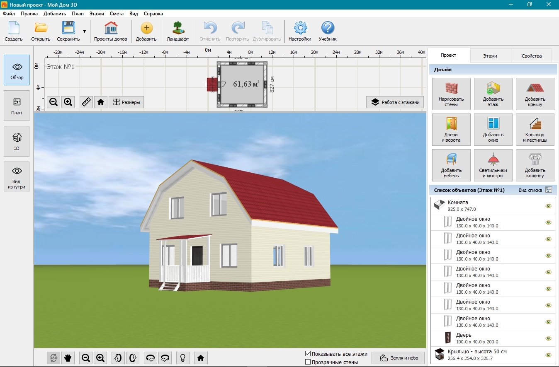This screenshot has width=559, height=367.
Task: Open the Landscape (Ландшафт) tool
Action: click(178, 31)
